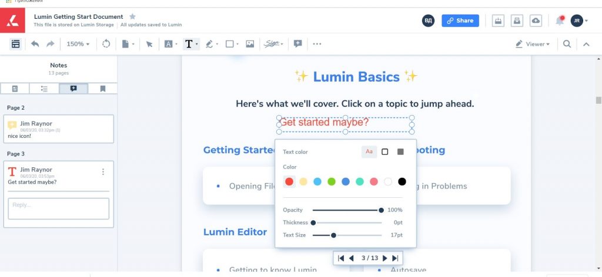Pick the darker blue color swatch
The width and height of the screenshot is (602, 277).
click(346, 181)
